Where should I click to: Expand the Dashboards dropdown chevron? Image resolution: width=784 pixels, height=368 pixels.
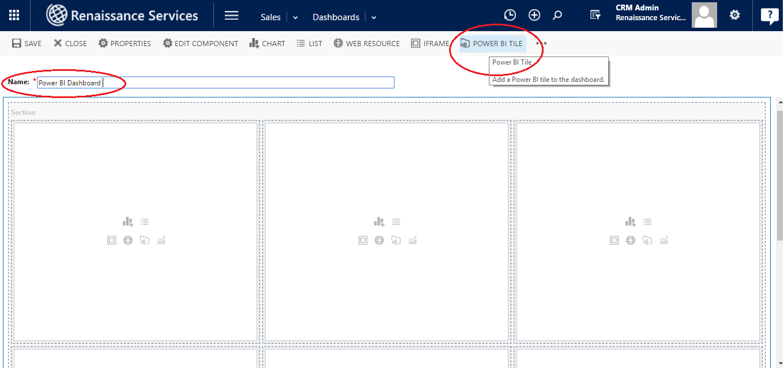[374, 17]
